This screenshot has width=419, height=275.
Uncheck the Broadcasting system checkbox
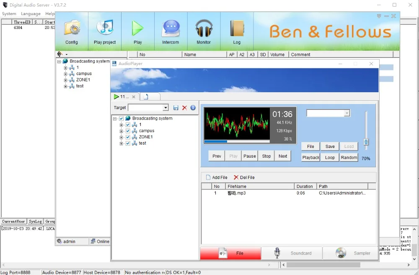(x=122, y=118)
